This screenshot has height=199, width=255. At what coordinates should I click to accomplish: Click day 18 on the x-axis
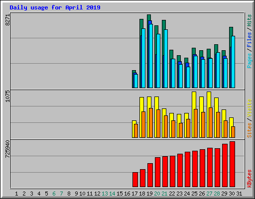[x=142, y=194]
